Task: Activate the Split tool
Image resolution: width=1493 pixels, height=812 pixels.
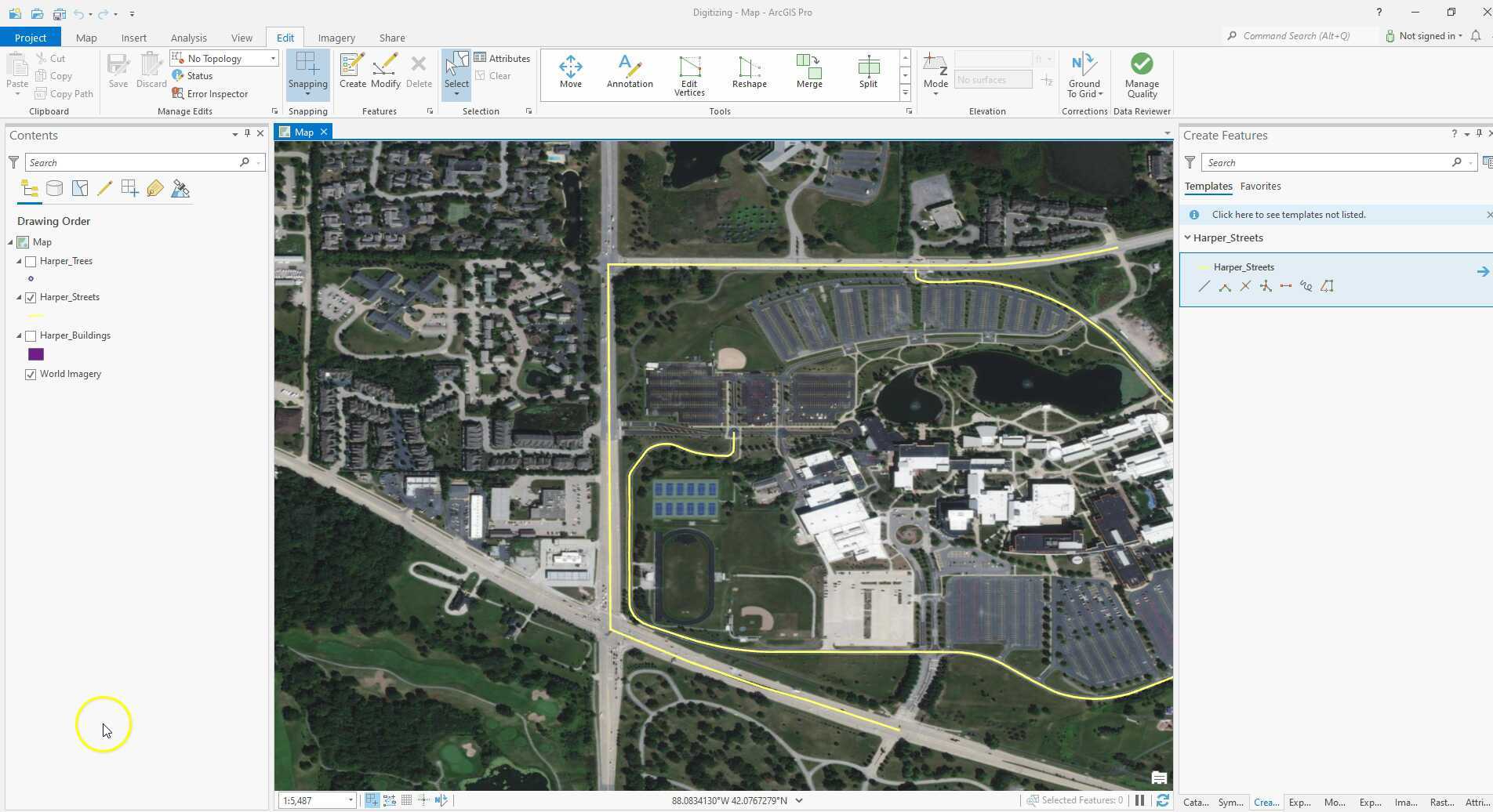Action: point(868,71)
